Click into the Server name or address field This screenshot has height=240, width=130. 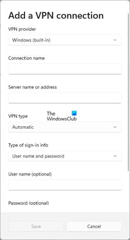point(65,98)
